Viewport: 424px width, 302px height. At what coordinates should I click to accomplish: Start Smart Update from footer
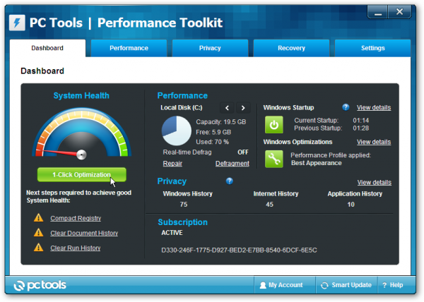[346, 285]
